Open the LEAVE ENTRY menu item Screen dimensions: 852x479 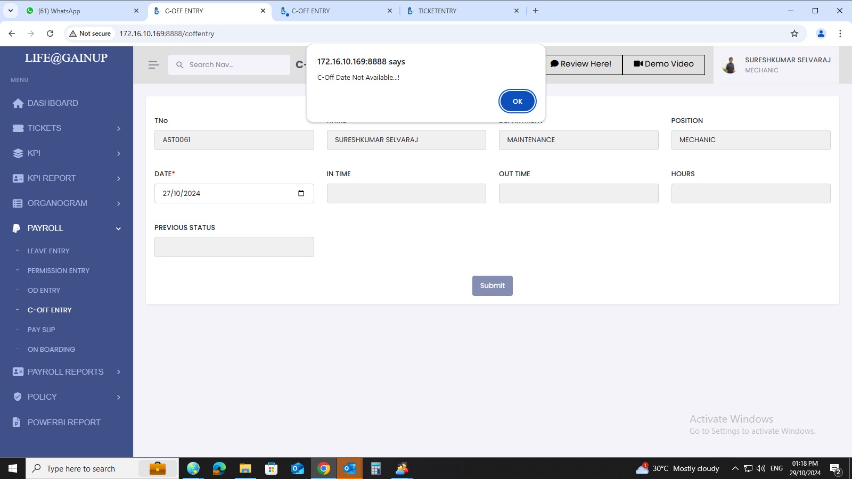[x=48, y=251]
